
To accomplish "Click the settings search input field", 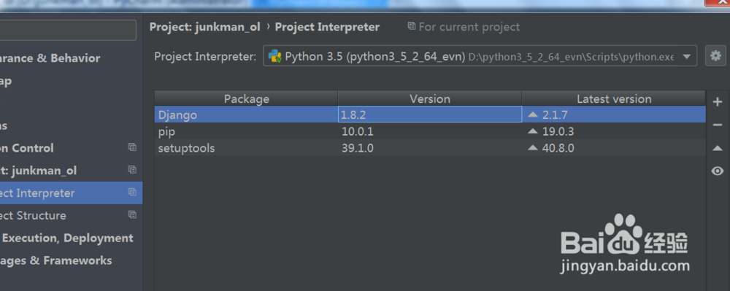I will (68, 30).
